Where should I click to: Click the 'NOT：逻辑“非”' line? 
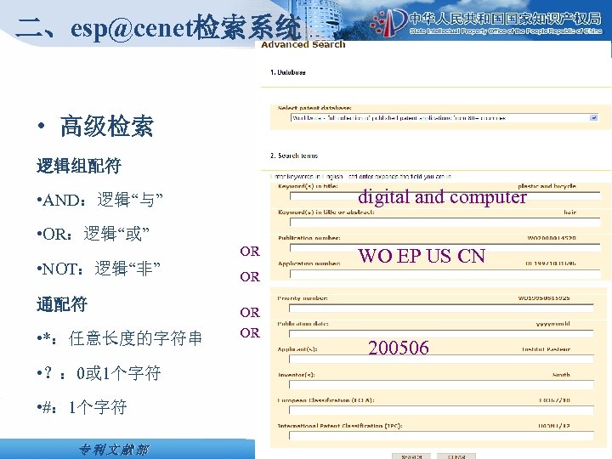click(99, 269)
